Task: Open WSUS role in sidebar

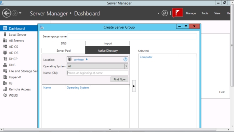Action: [13, 95]
